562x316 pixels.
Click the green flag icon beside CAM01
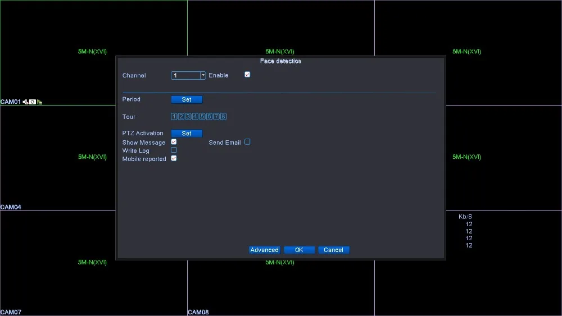click(39, 102)
